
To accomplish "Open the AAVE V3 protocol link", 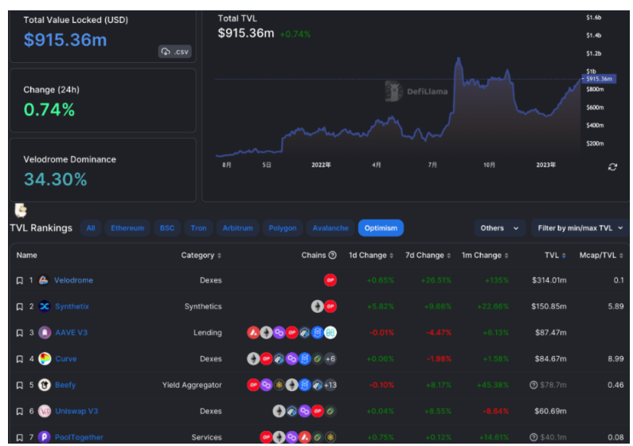I will click(x=72, y=333).
